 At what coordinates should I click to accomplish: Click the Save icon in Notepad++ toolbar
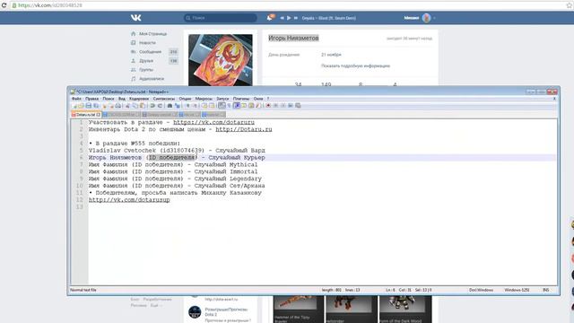[x=89, y=106]
